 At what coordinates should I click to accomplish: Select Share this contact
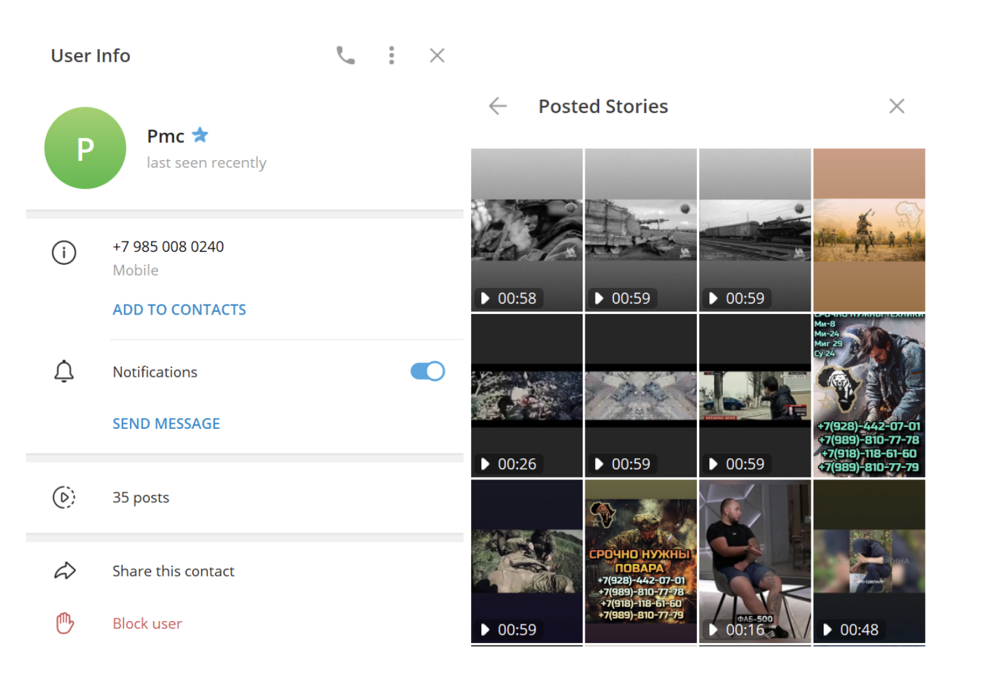(x=173, y=571)
